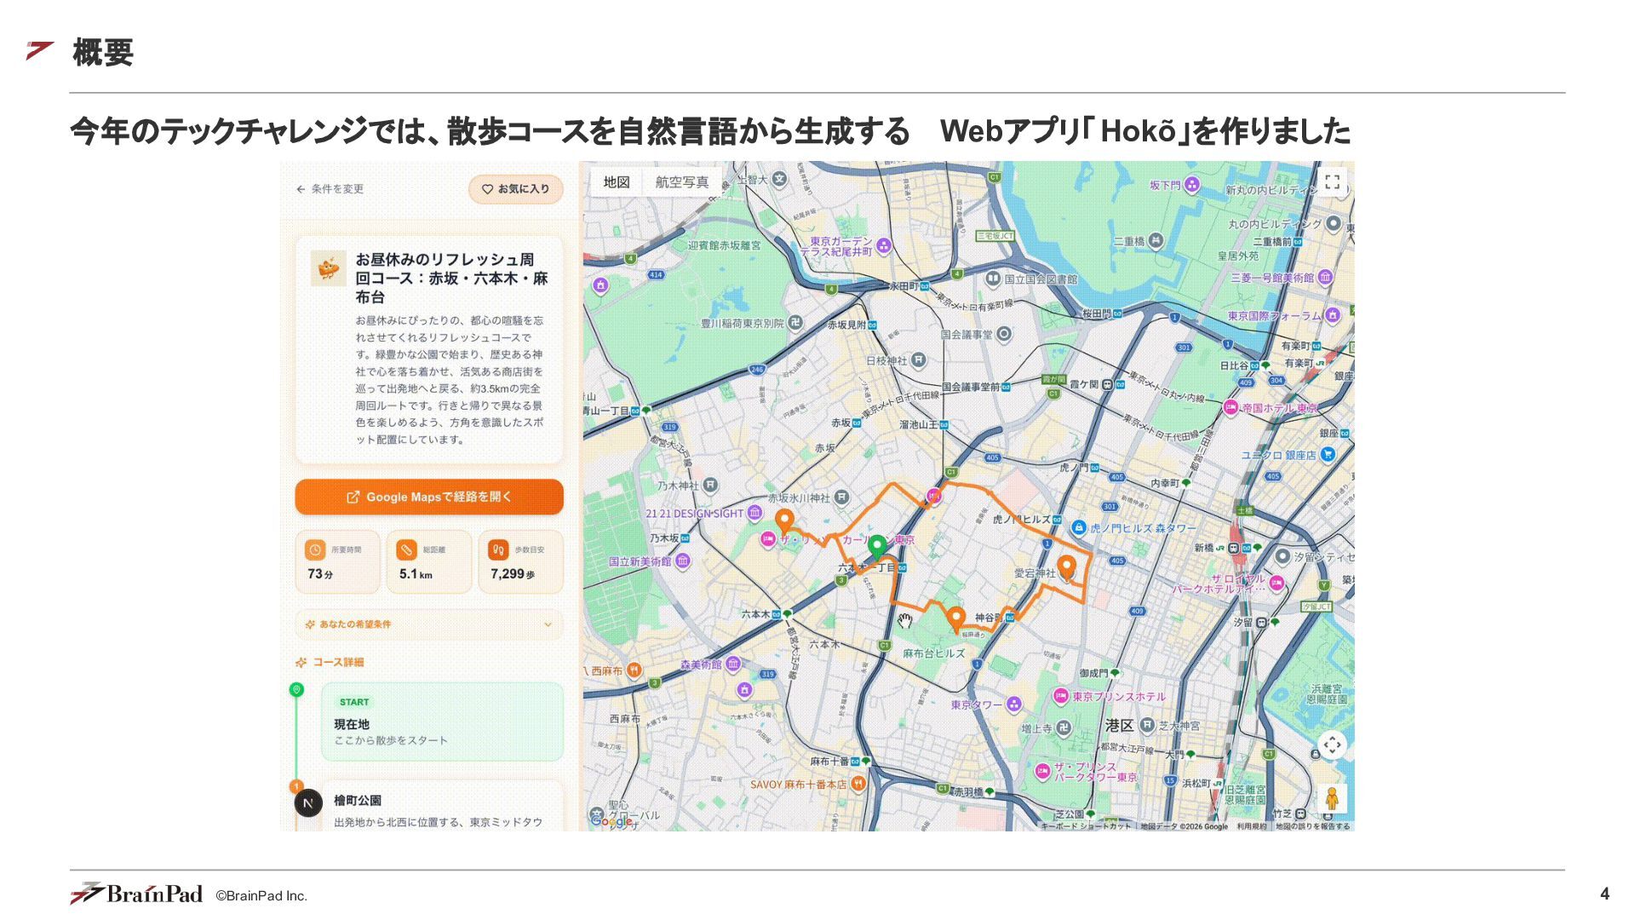1635x920 pixels.
Task: Click the 東京ガーデンテラス紀尾井町 shopping icon
Action: pos(884,246)
